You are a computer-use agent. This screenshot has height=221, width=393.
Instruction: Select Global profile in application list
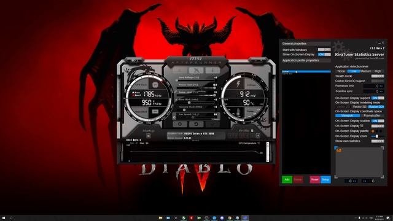[x=306, y=71]
